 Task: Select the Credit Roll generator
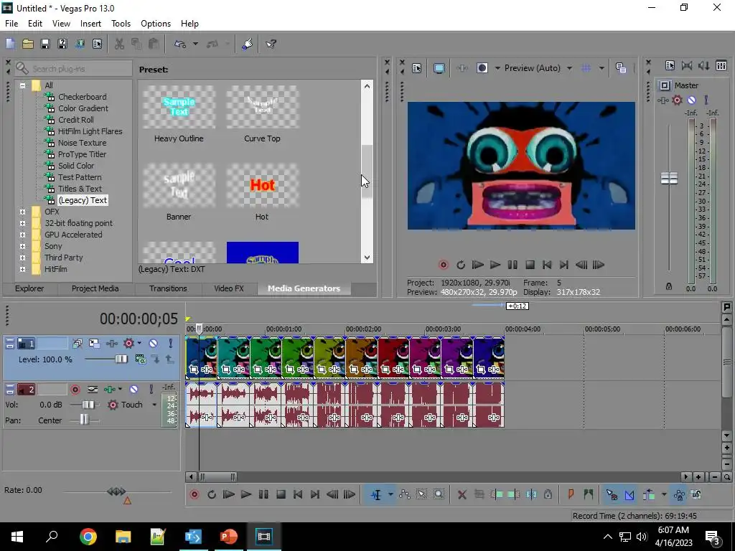76,120
